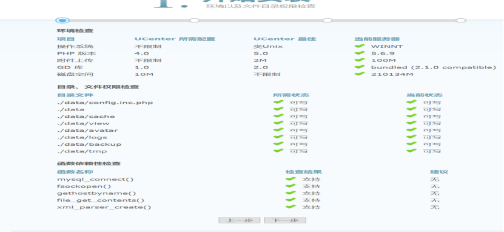Click the green checkmark beside 210134M

click(x=360, y=74)
